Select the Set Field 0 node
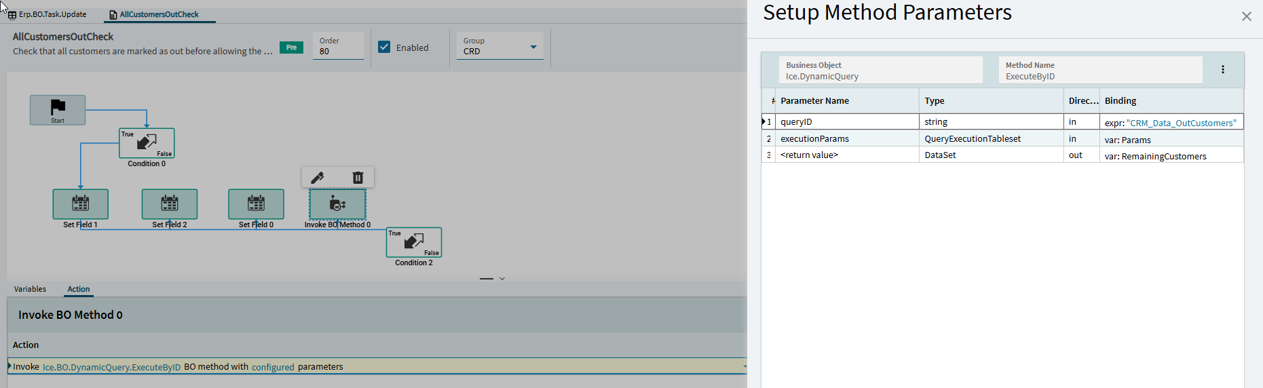The image size is (1263, 388). (x=257, y=204)
